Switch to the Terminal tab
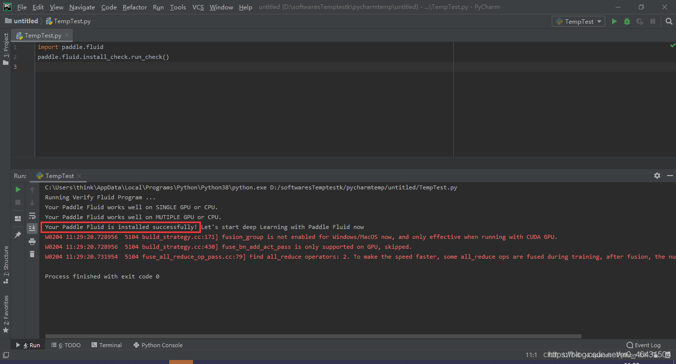This screenshot has height=364, width=676. click(x=106, y=345)
